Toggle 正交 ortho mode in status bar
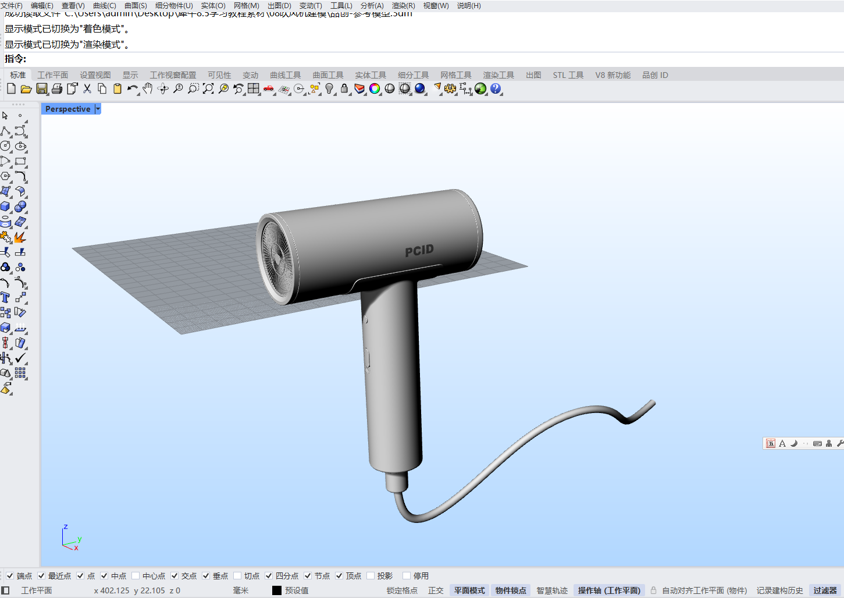Viewport: 844px width, 598px height. tap(436, 590)
